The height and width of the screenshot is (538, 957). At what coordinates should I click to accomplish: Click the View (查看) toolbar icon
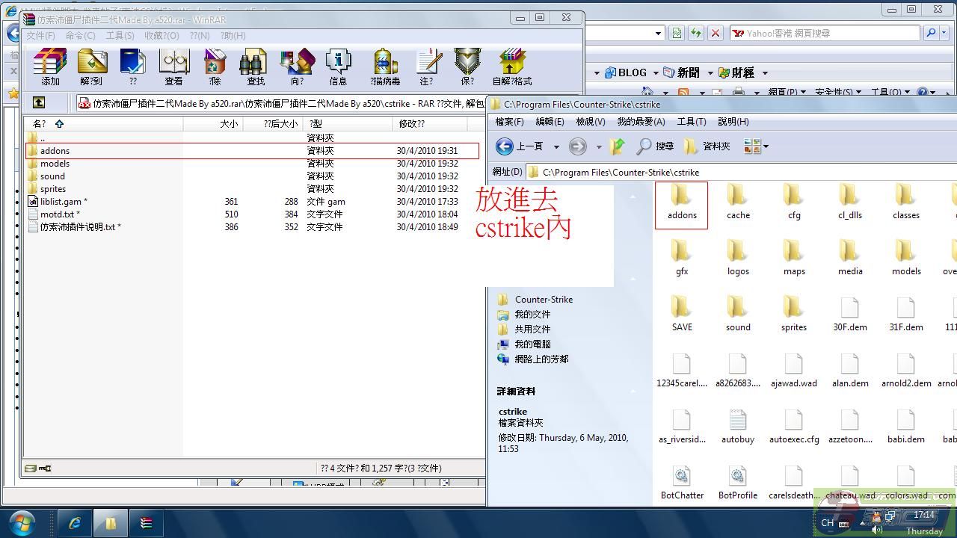(173, 67)
